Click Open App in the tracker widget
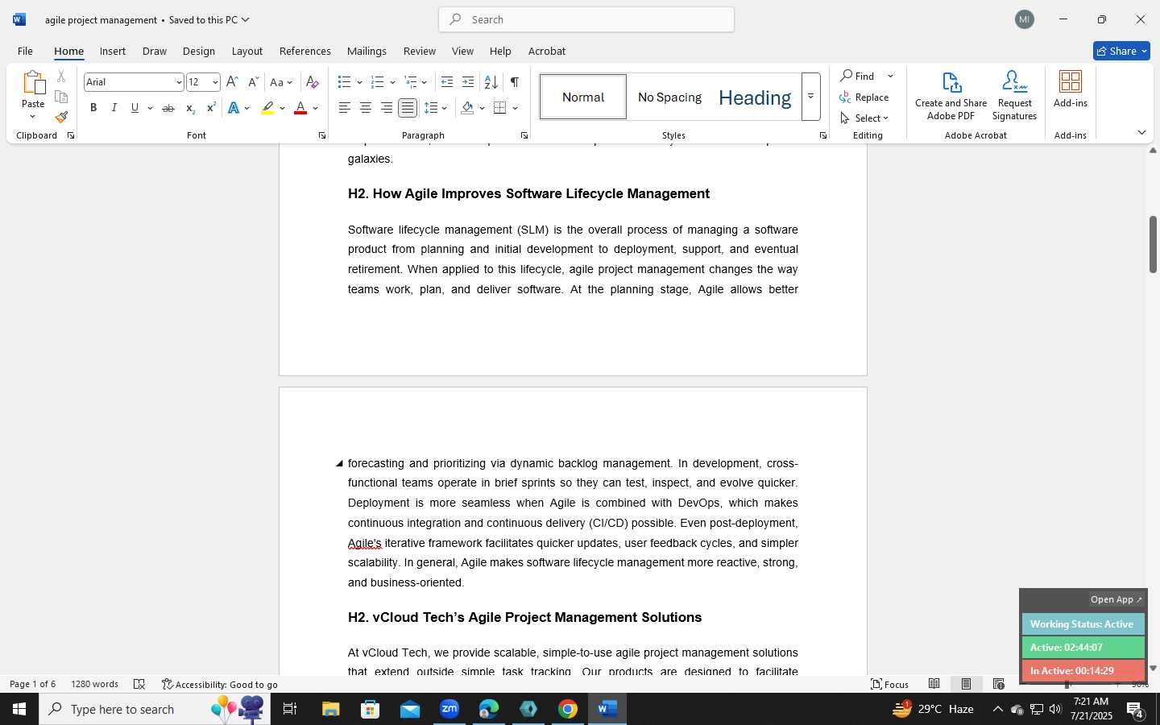The height and width of the screenshot is (725, 1160). [x=1116, y=599]
